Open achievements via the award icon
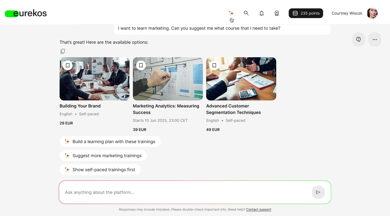This screenshot has height=216, width=390. [277, 13]
